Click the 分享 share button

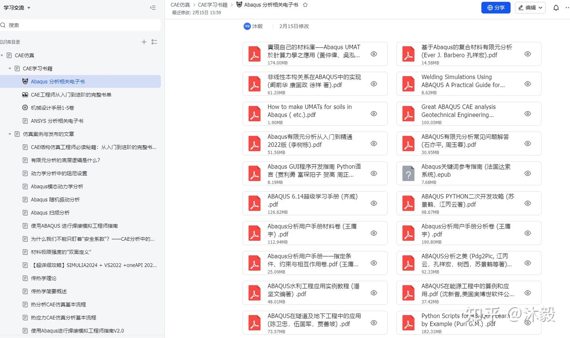point(496,8)
